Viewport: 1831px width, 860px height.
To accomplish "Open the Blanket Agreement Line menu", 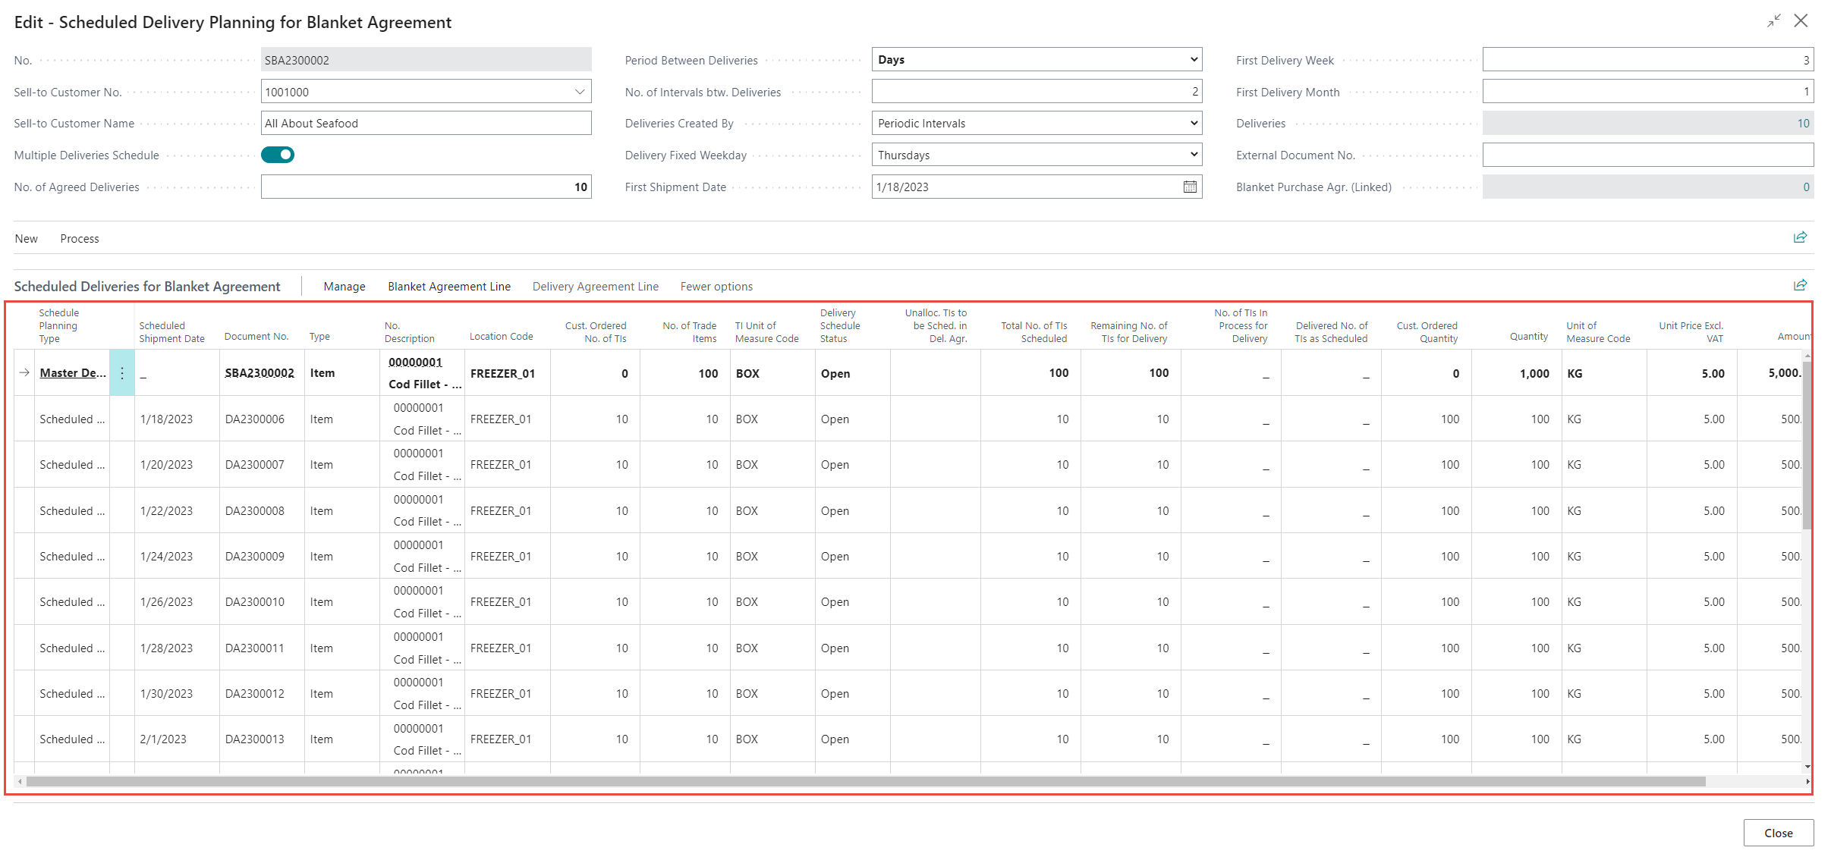I will pyautogui.click(x=448, y=286).
